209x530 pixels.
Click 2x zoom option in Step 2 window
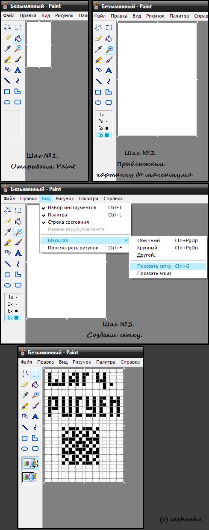103,121
